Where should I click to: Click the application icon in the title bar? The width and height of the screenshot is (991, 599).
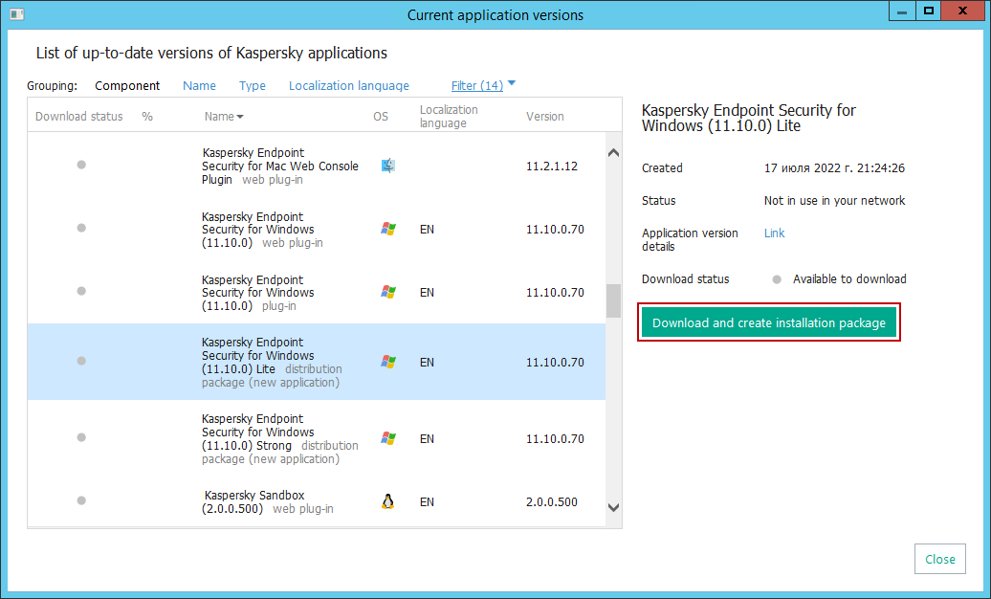coord(14,14)
